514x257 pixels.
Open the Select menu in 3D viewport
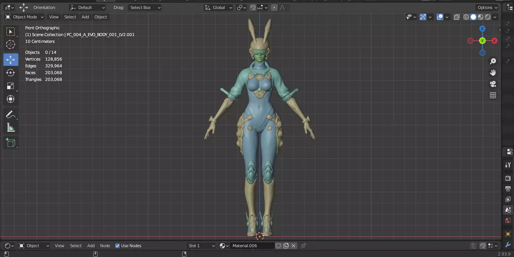click(x=70, y=17)
